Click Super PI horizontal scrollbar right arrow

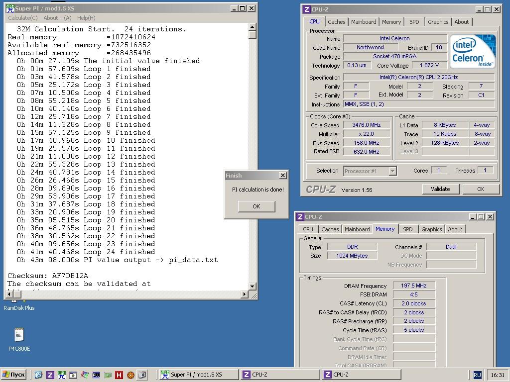click(244, 294)
